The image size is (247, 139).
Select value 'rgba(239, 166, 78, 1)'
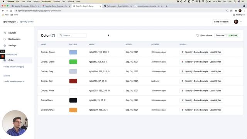point(98,110)
